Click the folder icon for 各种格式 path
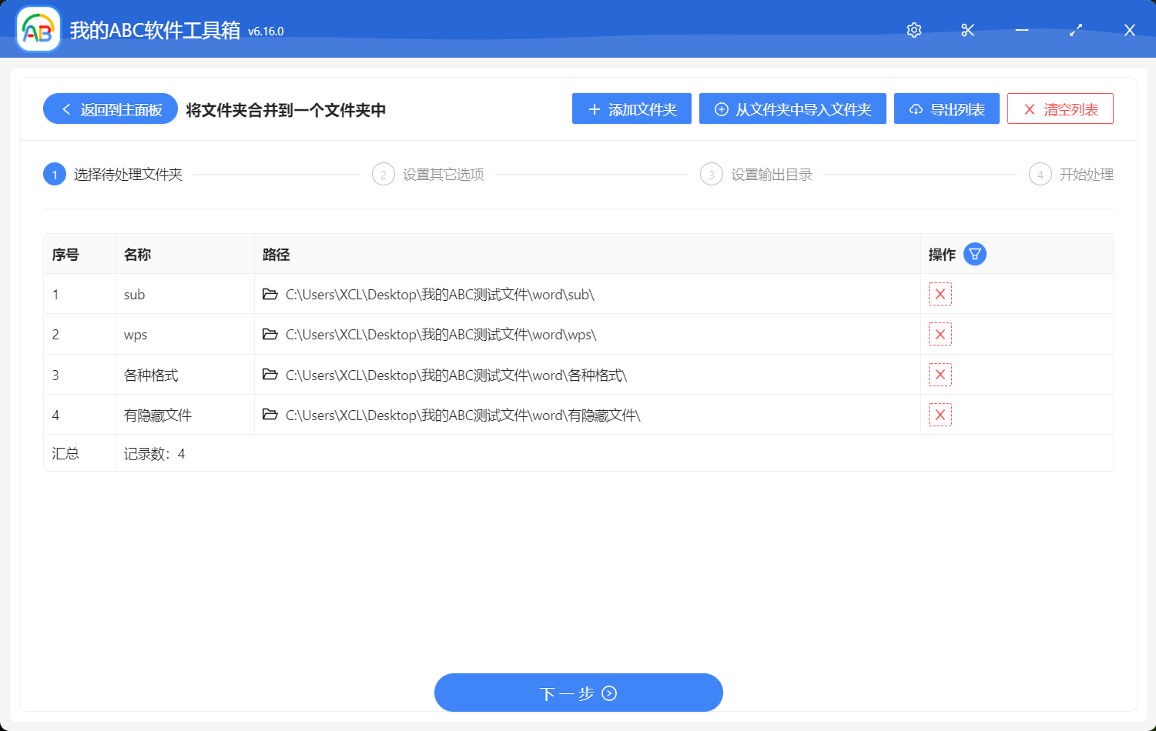 [270, 375]
